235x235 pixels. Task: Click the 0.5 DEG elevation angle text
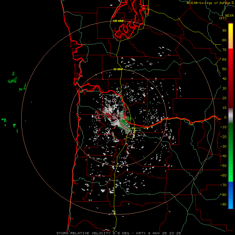pos(121,233)
